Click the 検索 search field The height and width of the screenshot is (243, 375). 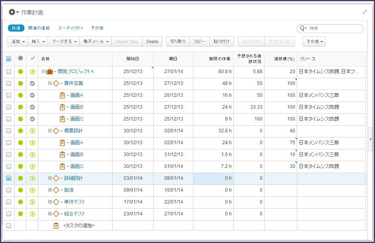point(330,28)
